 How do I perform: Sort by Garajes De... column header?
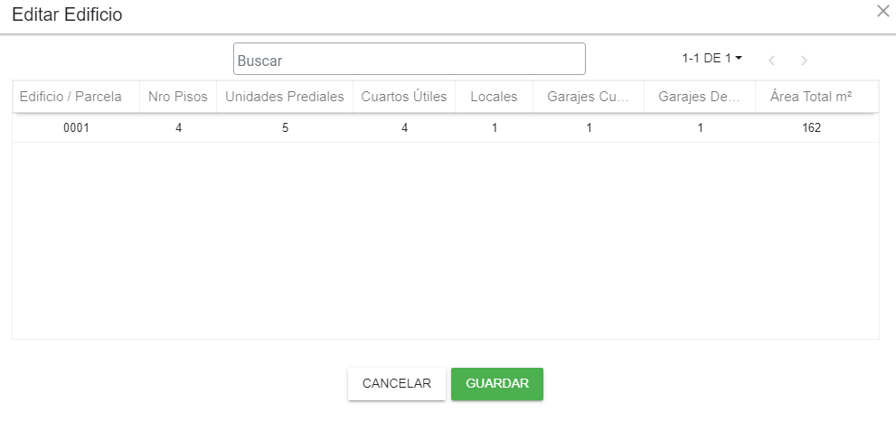[x=700, y=97]
